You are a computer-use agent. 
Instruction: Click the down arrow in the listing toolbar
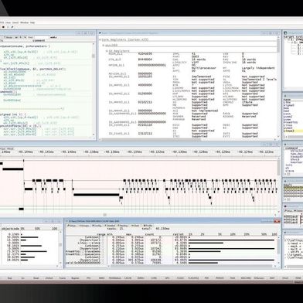[x=25, y=37]
